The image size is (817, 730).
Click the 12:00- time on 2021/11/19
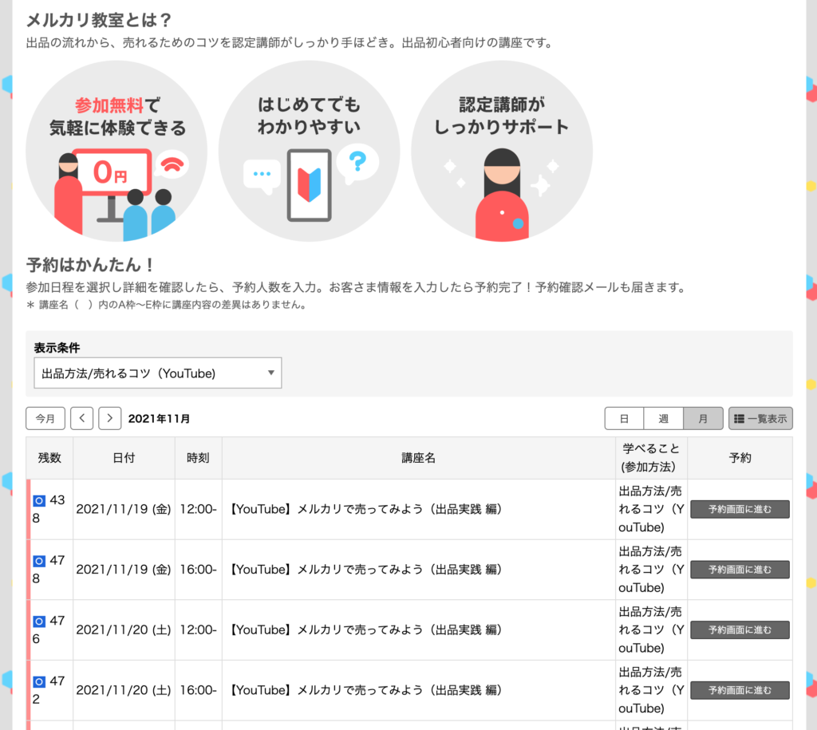coord(198,509)
